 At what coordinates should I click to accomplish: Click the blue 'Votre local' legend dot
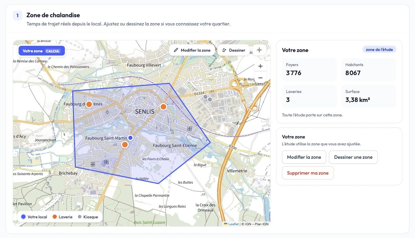point(23,217)
